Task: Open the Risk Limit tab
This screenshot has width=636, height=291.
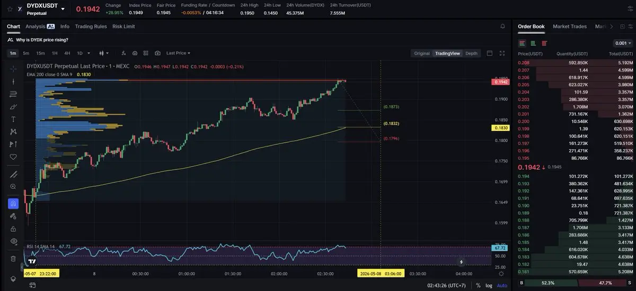Action: (x=123, y=26)
